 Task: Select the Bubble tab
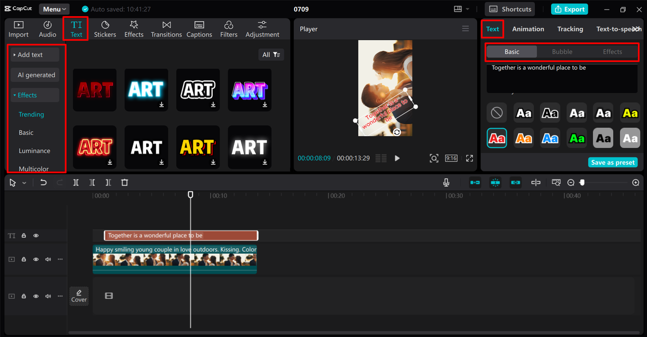coord(562,51)
